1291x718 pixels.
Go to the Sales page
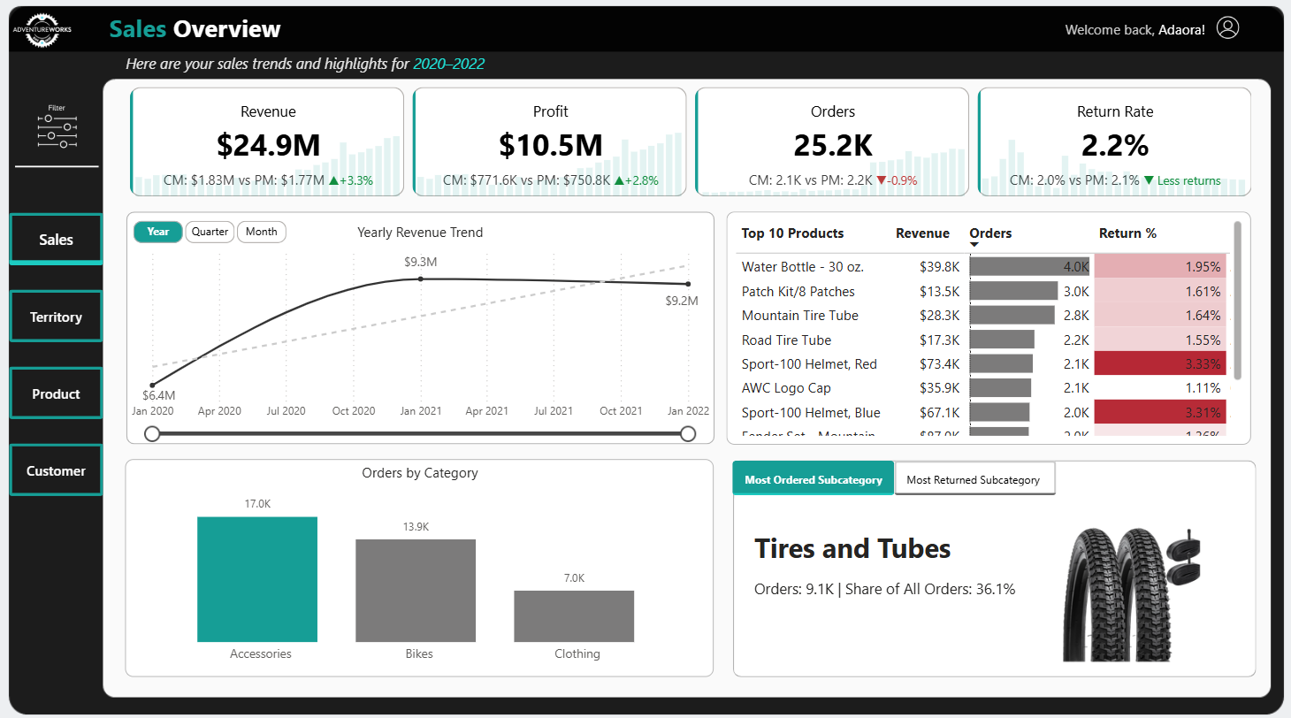(x=57, y=240)
